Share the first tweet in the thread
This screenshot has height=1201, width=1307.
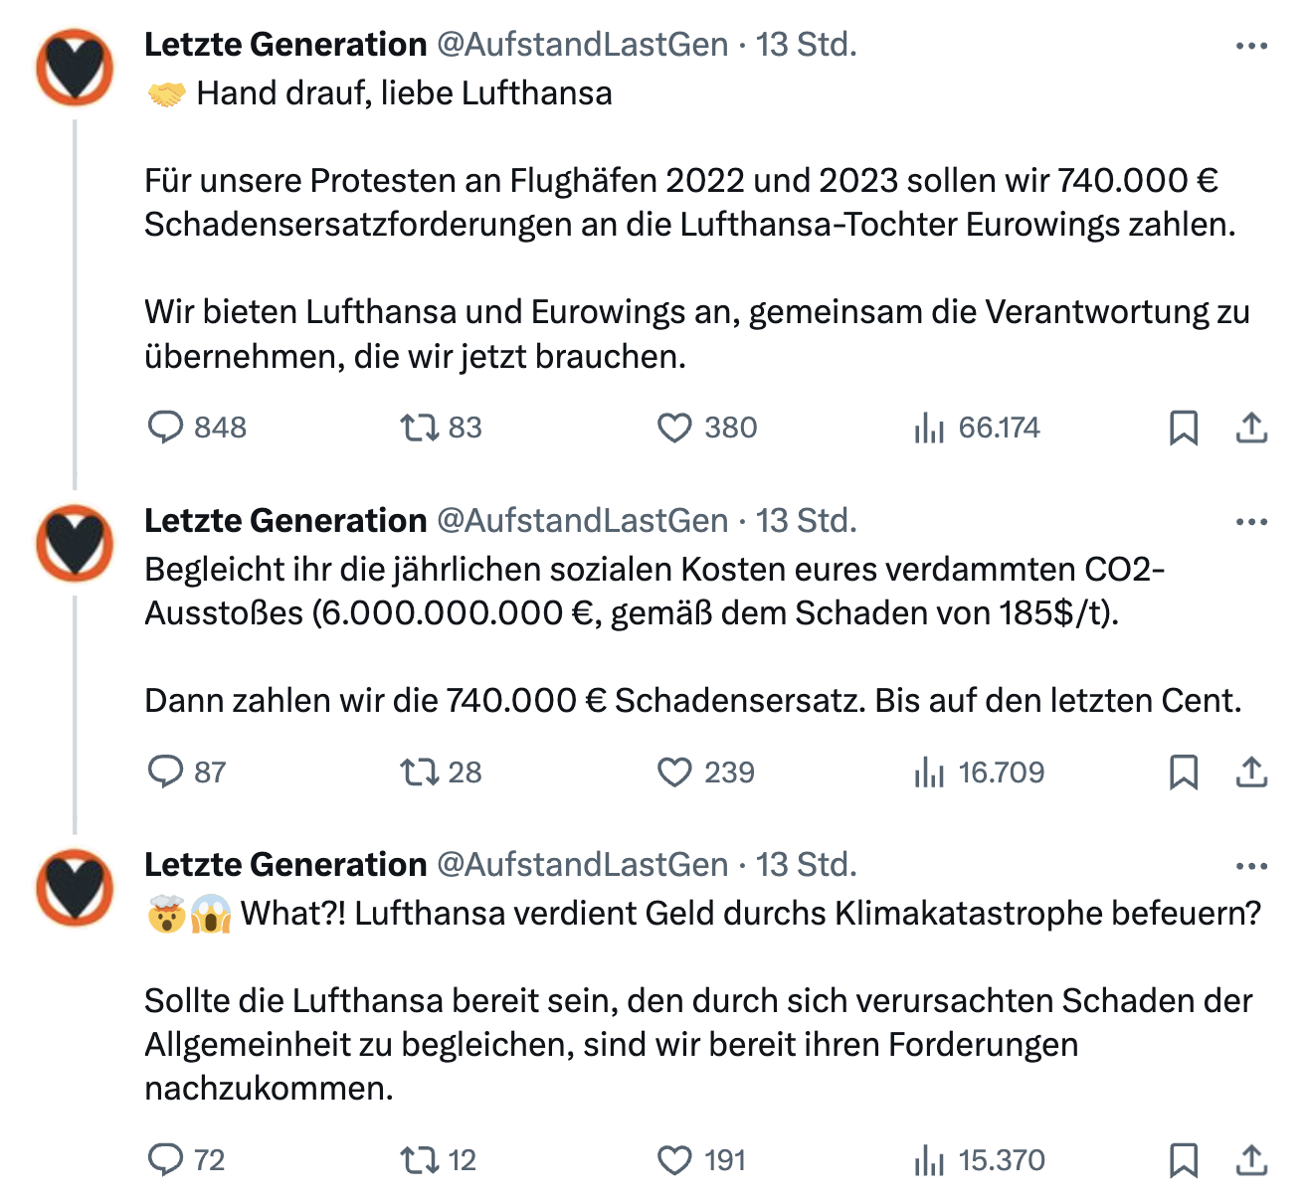(1251, 428)
